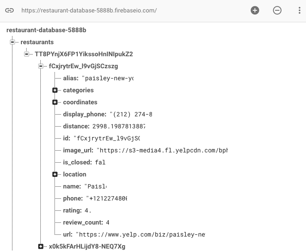This screenshot has height=252, width=306.
Task: Select the database URL text
Action: point(89,10)
